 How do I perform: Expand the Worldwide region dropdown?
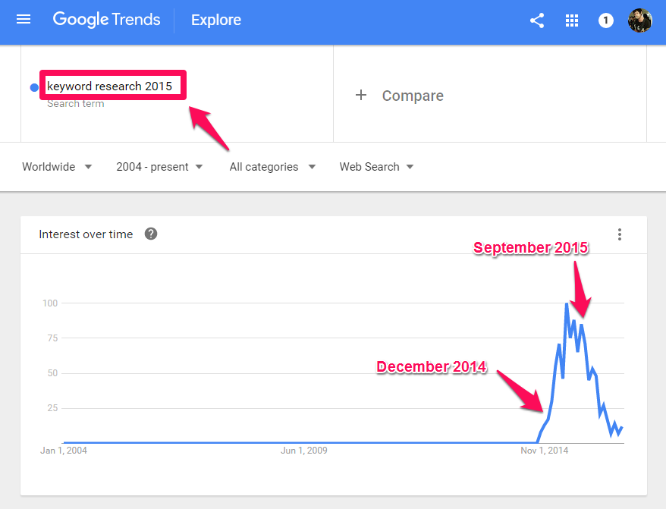(x=56, y=167)
